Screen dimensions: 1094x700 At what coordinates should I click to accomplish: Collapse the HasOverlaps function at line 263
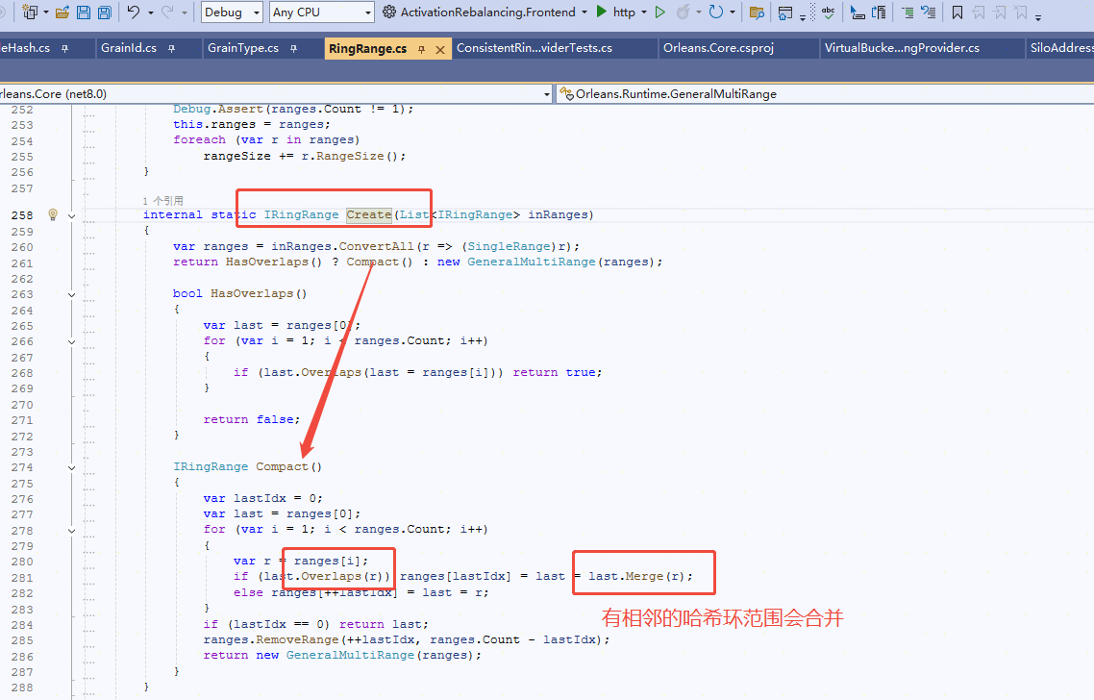[x=71, y=294]
